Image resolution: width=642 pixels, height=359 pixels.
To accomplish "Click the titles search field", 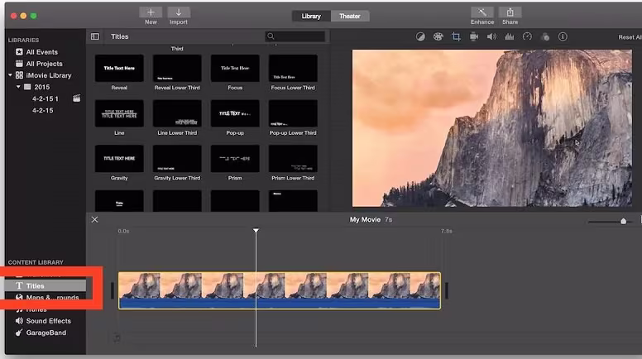I will point(295,36).
